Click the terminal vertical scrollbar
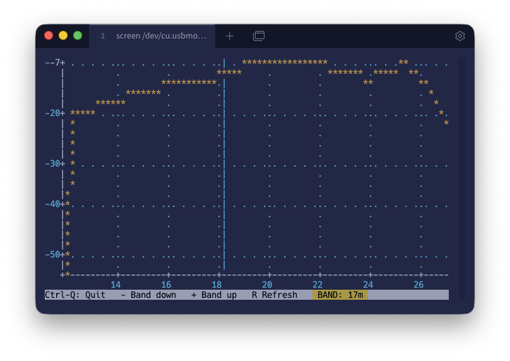 462,178
